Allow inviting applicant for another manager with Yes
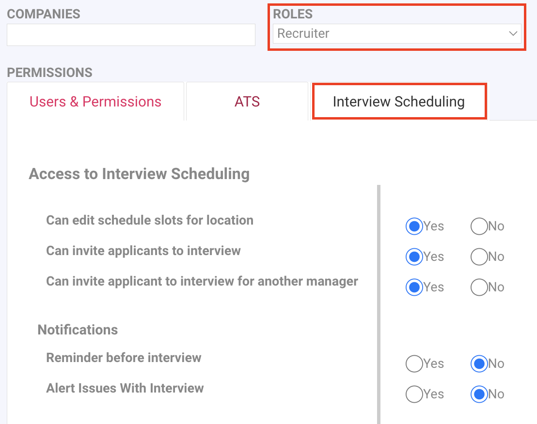Viewport: 537px width, 424px height. (414, 287)
